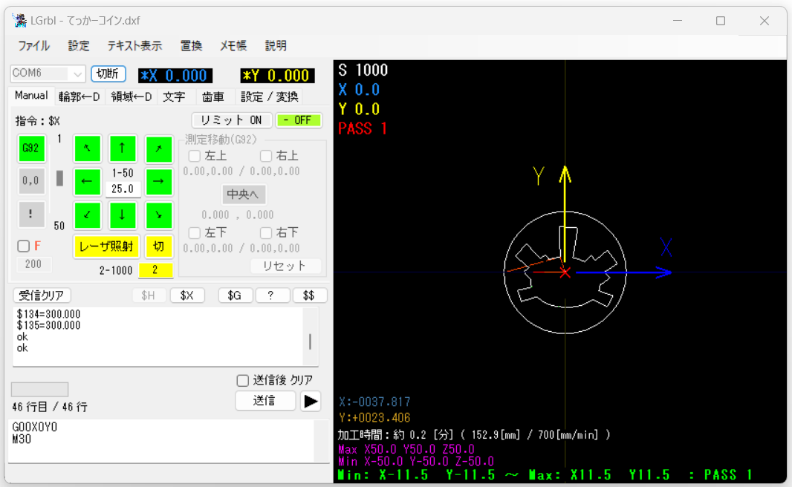Screen dimensions: 792x487
Task: Move diagonally with the upper-left arrow button
Action: pyautogui.click(x=88, y=148)
